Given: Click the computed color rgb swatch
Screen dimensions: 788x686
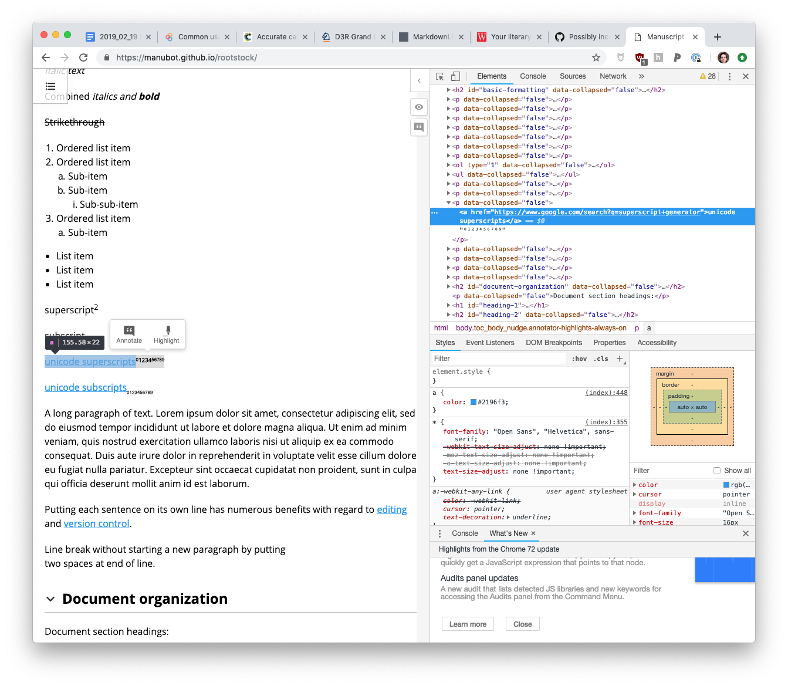Looking at the screenshot, I should [x=726, y=485].
